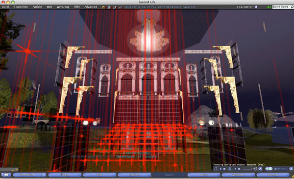Click the yellow face status icon in top bar
This screenshot has height=179, width=294.
coord(103,7)
